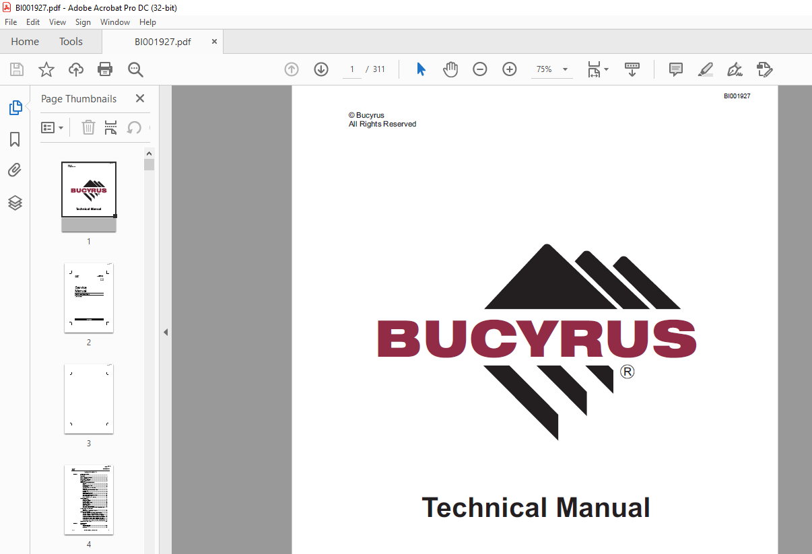Image resolution: width=812 pixels, height=554 pixels.
Task: Select the BI001927.pdf document tab
Action: tap(162, 42)
